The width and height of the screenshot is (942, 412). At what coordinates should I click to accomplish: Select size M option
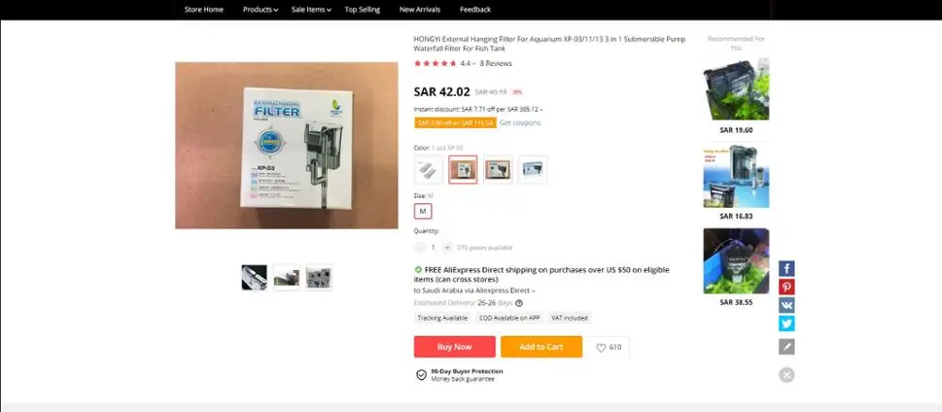423,211
